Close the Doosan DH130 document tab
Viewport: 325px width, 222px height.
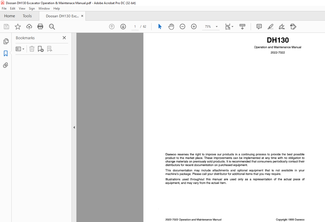click(82, 16)
